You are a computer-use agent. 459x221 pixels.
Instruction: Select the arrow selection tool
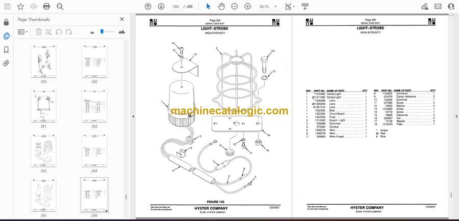pos(208,7)
